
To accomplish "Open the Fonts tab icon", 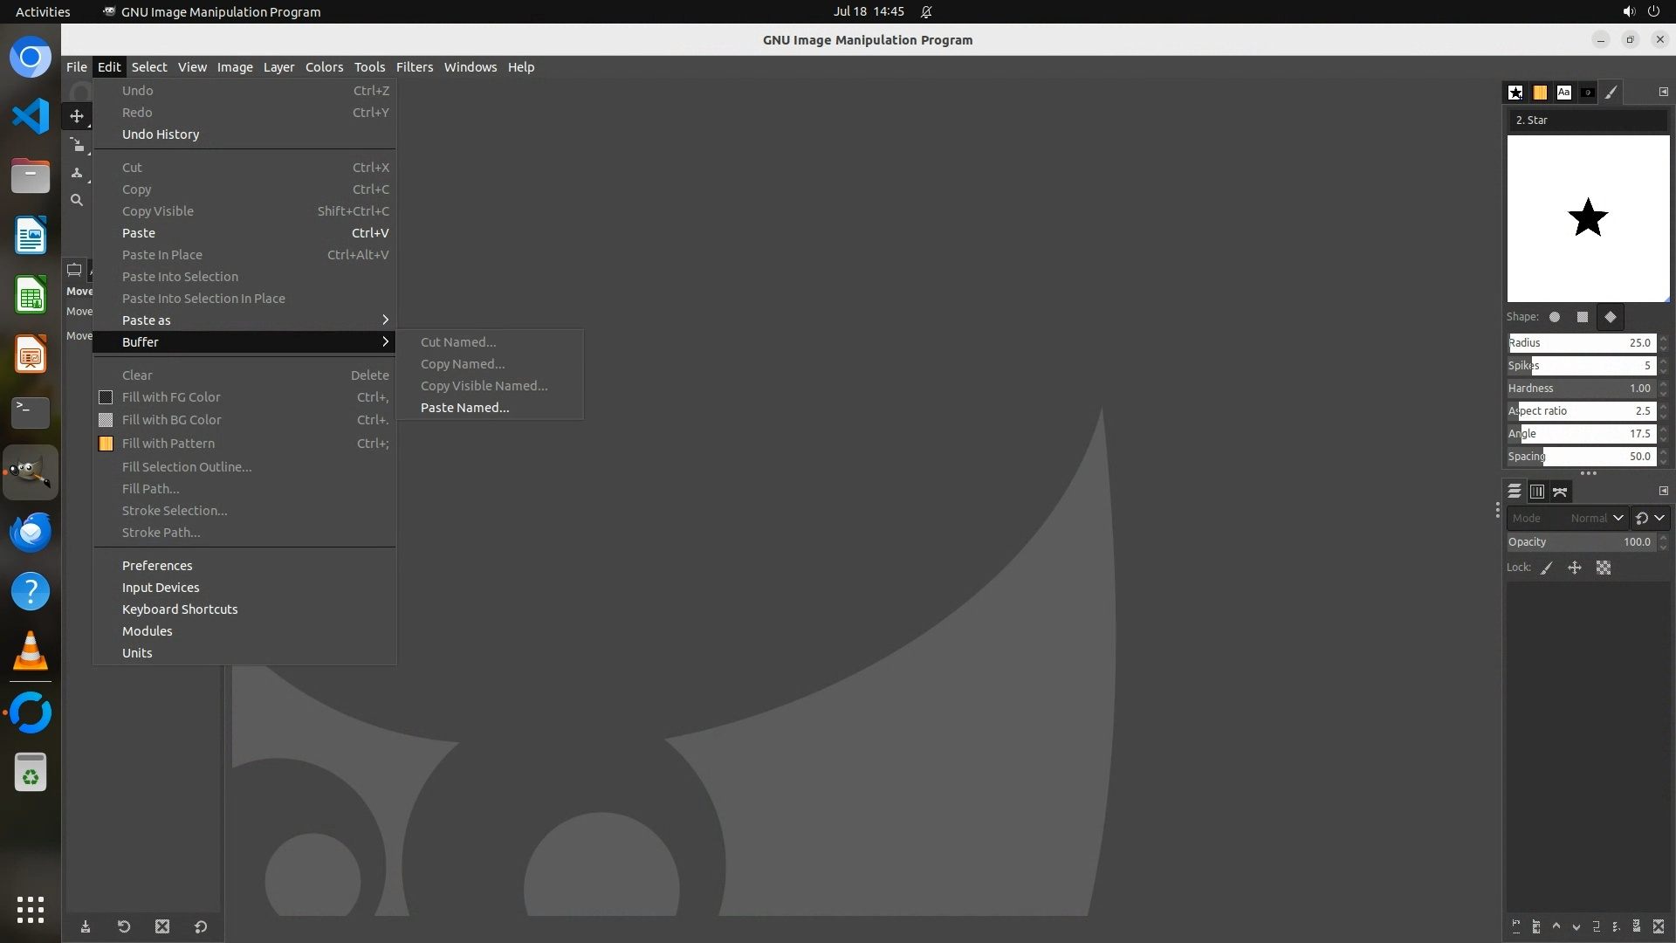I will click(x=1563, y=93).
